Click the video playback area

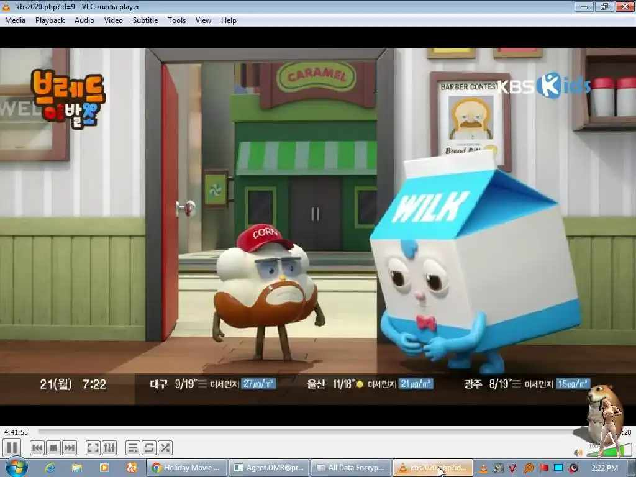tap(318, 226)
